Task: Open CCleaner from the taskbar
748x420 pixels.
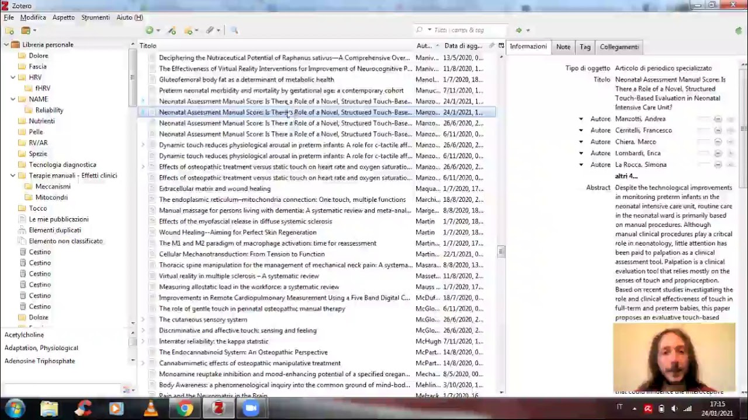Action: (83, 409)
